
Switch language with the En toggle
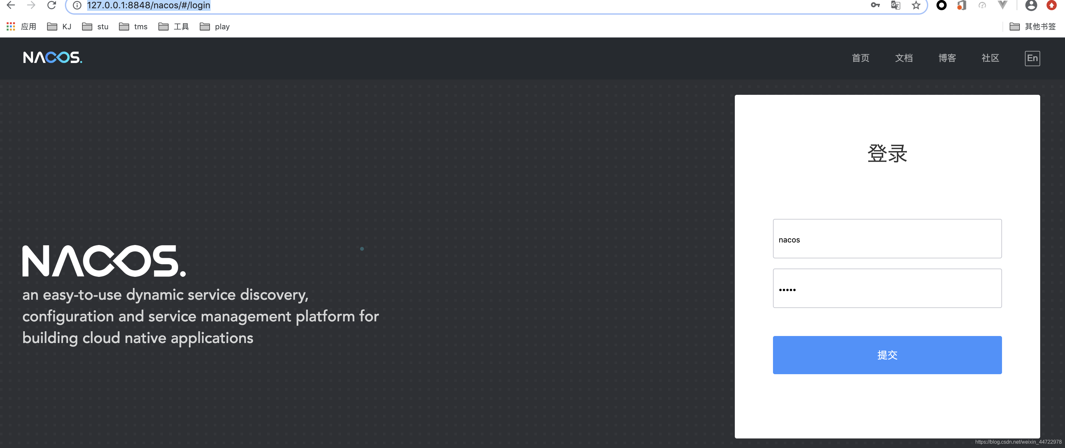coord(1032,58)
